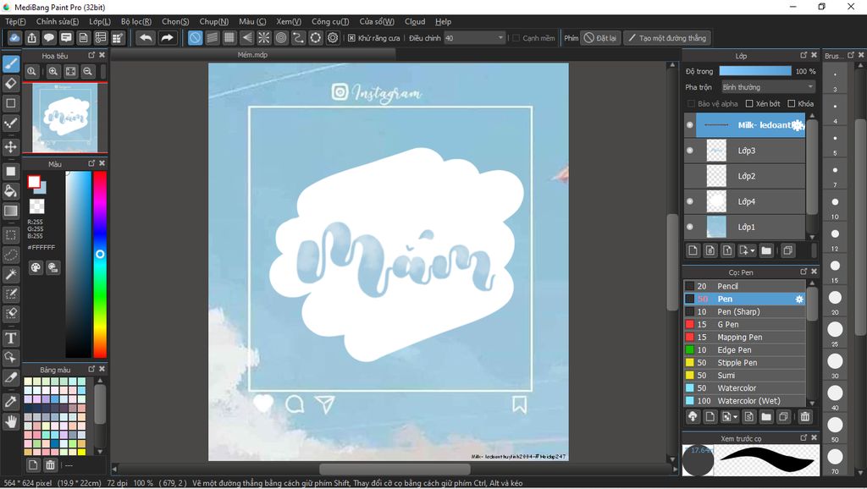This screenshot has height=489, width=867.
Task: Open the Điều chỉnh value dropdown
Action: (474, 38)
